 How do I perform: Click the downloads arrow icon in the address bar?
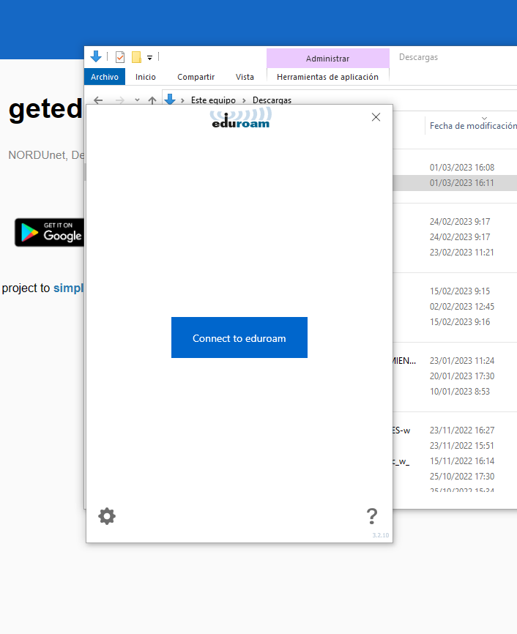(170, 99)
